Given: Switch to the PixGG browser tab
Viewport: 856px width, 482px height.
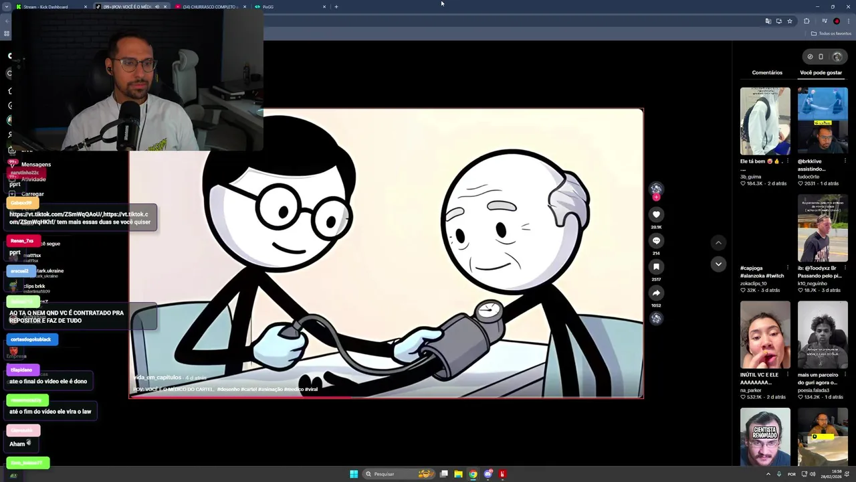Looking at the screenshot, I should coord(289,7).
